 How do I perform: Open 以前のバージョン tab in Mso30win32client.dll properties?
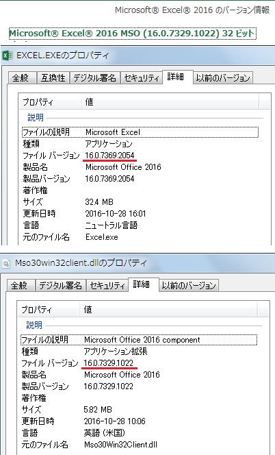[x=189, y=285]
